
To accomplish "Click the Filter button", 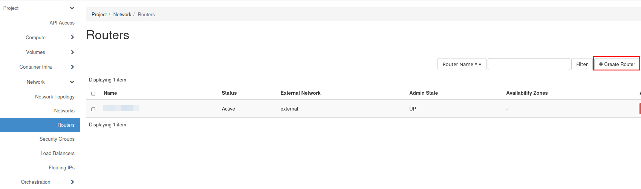I will pyautogui.click(x=582, y=64).
